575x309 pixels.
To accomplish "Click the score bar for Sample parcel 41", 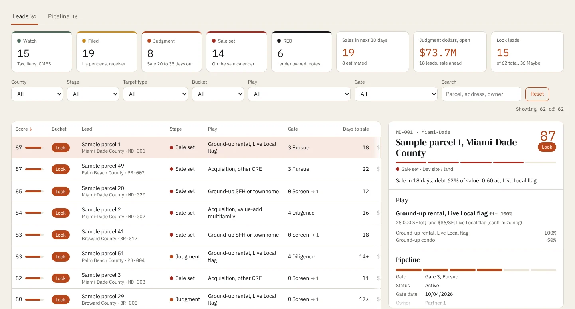I will point(34,235).
